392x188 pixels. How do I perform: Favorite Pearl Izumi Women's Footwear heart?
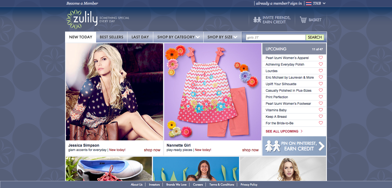(x=321, y=103)
